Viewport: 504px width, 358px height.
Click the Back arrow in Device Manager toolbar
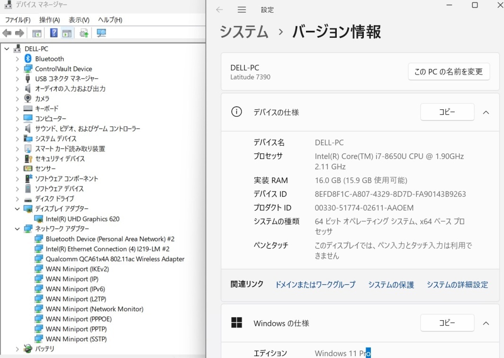[7, 33]
